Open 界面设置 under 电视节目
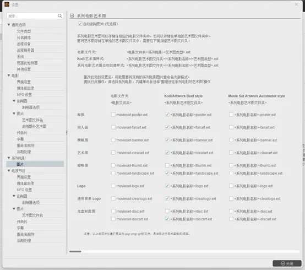Screen dimensions: 305x270 (x=24, y=177)
